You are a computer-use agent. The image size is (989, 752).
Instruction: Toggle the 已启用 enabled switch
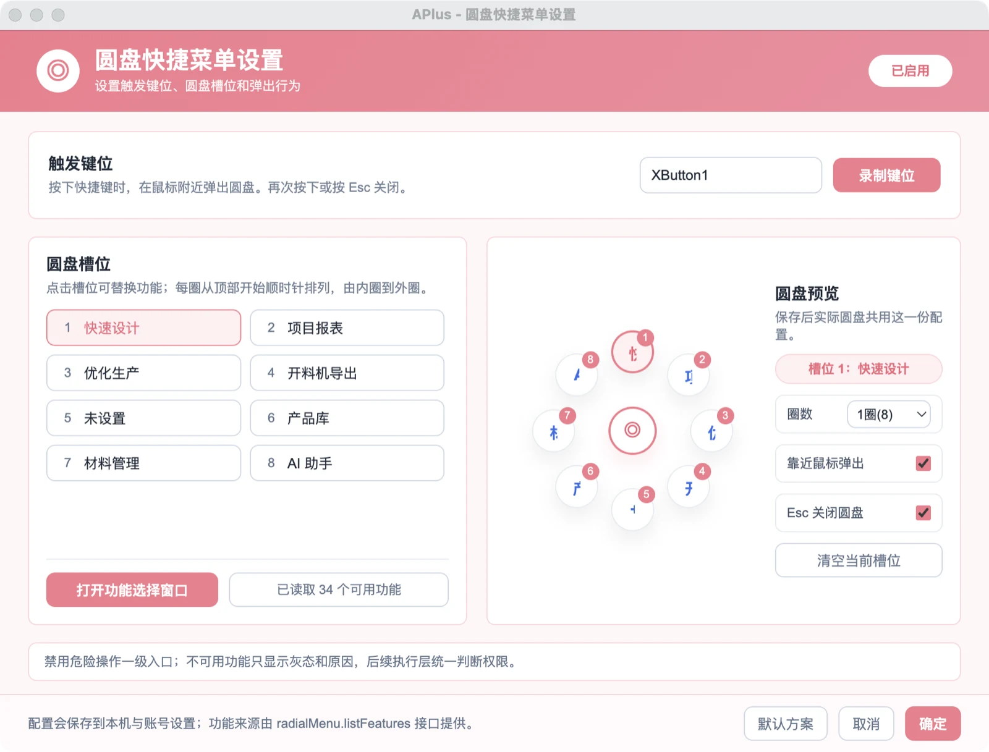[910, 71]
